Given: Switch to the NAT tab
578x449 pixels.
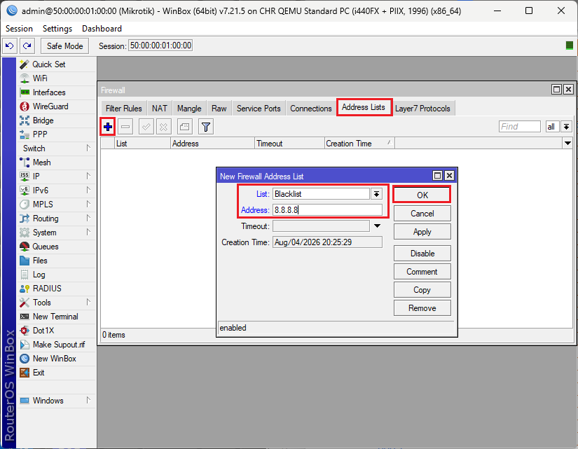Looking at the screenshot, I should [159, 109].
